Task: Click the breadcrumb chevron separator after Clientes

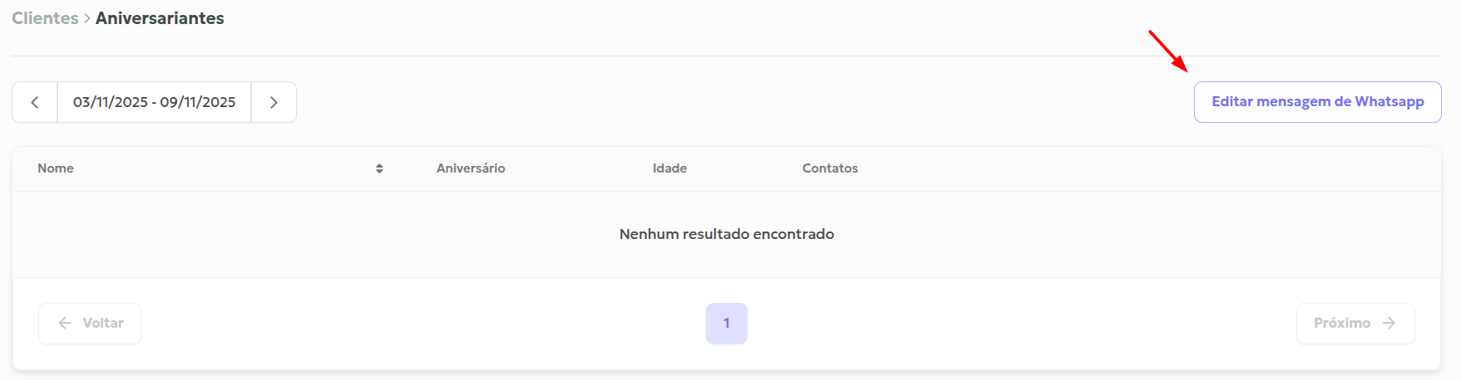Action: coord(86,18)
